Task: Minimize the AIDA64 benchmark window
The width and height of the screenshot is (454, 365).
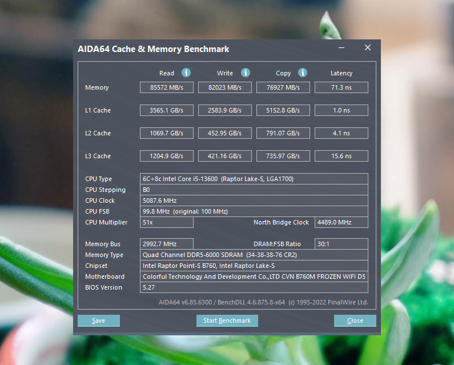Action: (x=341, y=47)
